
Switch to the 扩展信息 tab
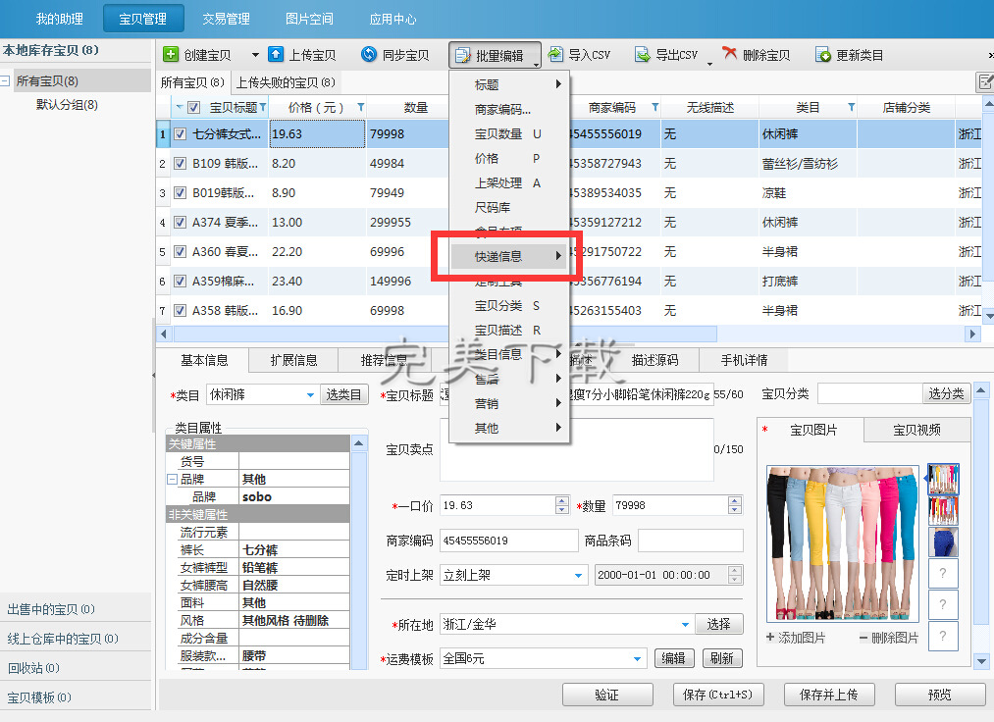coord(293,360)
